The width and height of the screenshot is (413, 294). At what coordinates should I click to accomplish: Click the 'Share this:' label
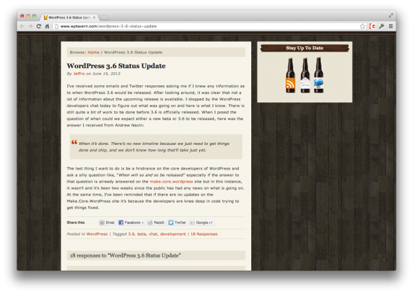[x=76, y=223]
